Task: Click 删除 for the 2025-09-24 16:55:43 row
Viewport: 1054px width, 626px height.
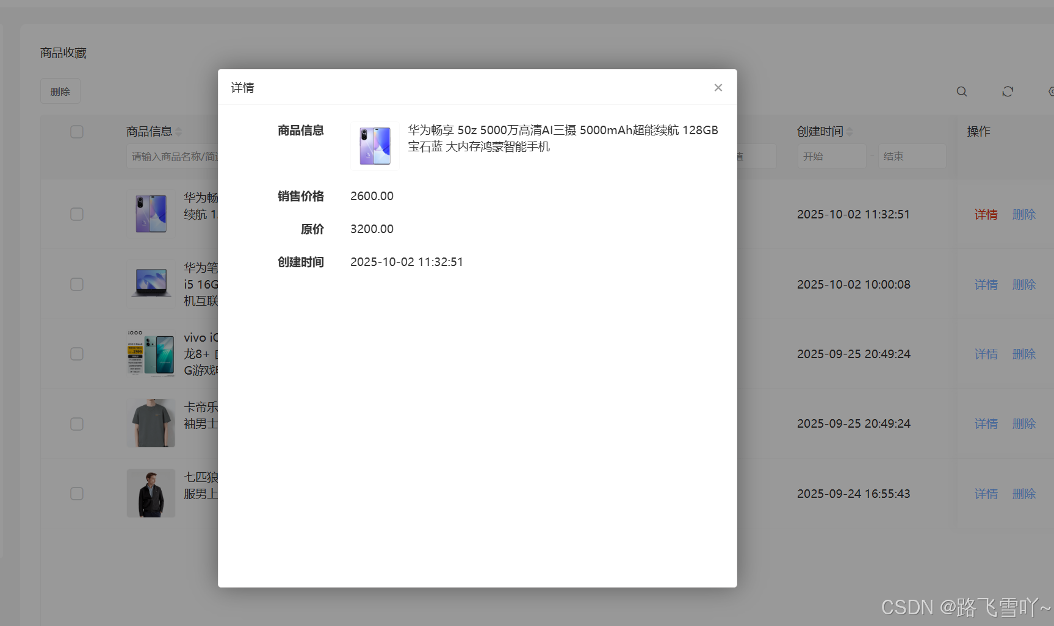Action: pyautogui.click(x=1024, y=494)
